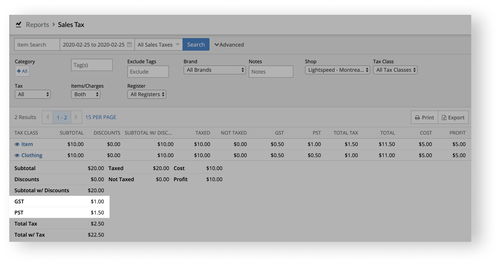Open the Item tax class link

coord(27,144)
